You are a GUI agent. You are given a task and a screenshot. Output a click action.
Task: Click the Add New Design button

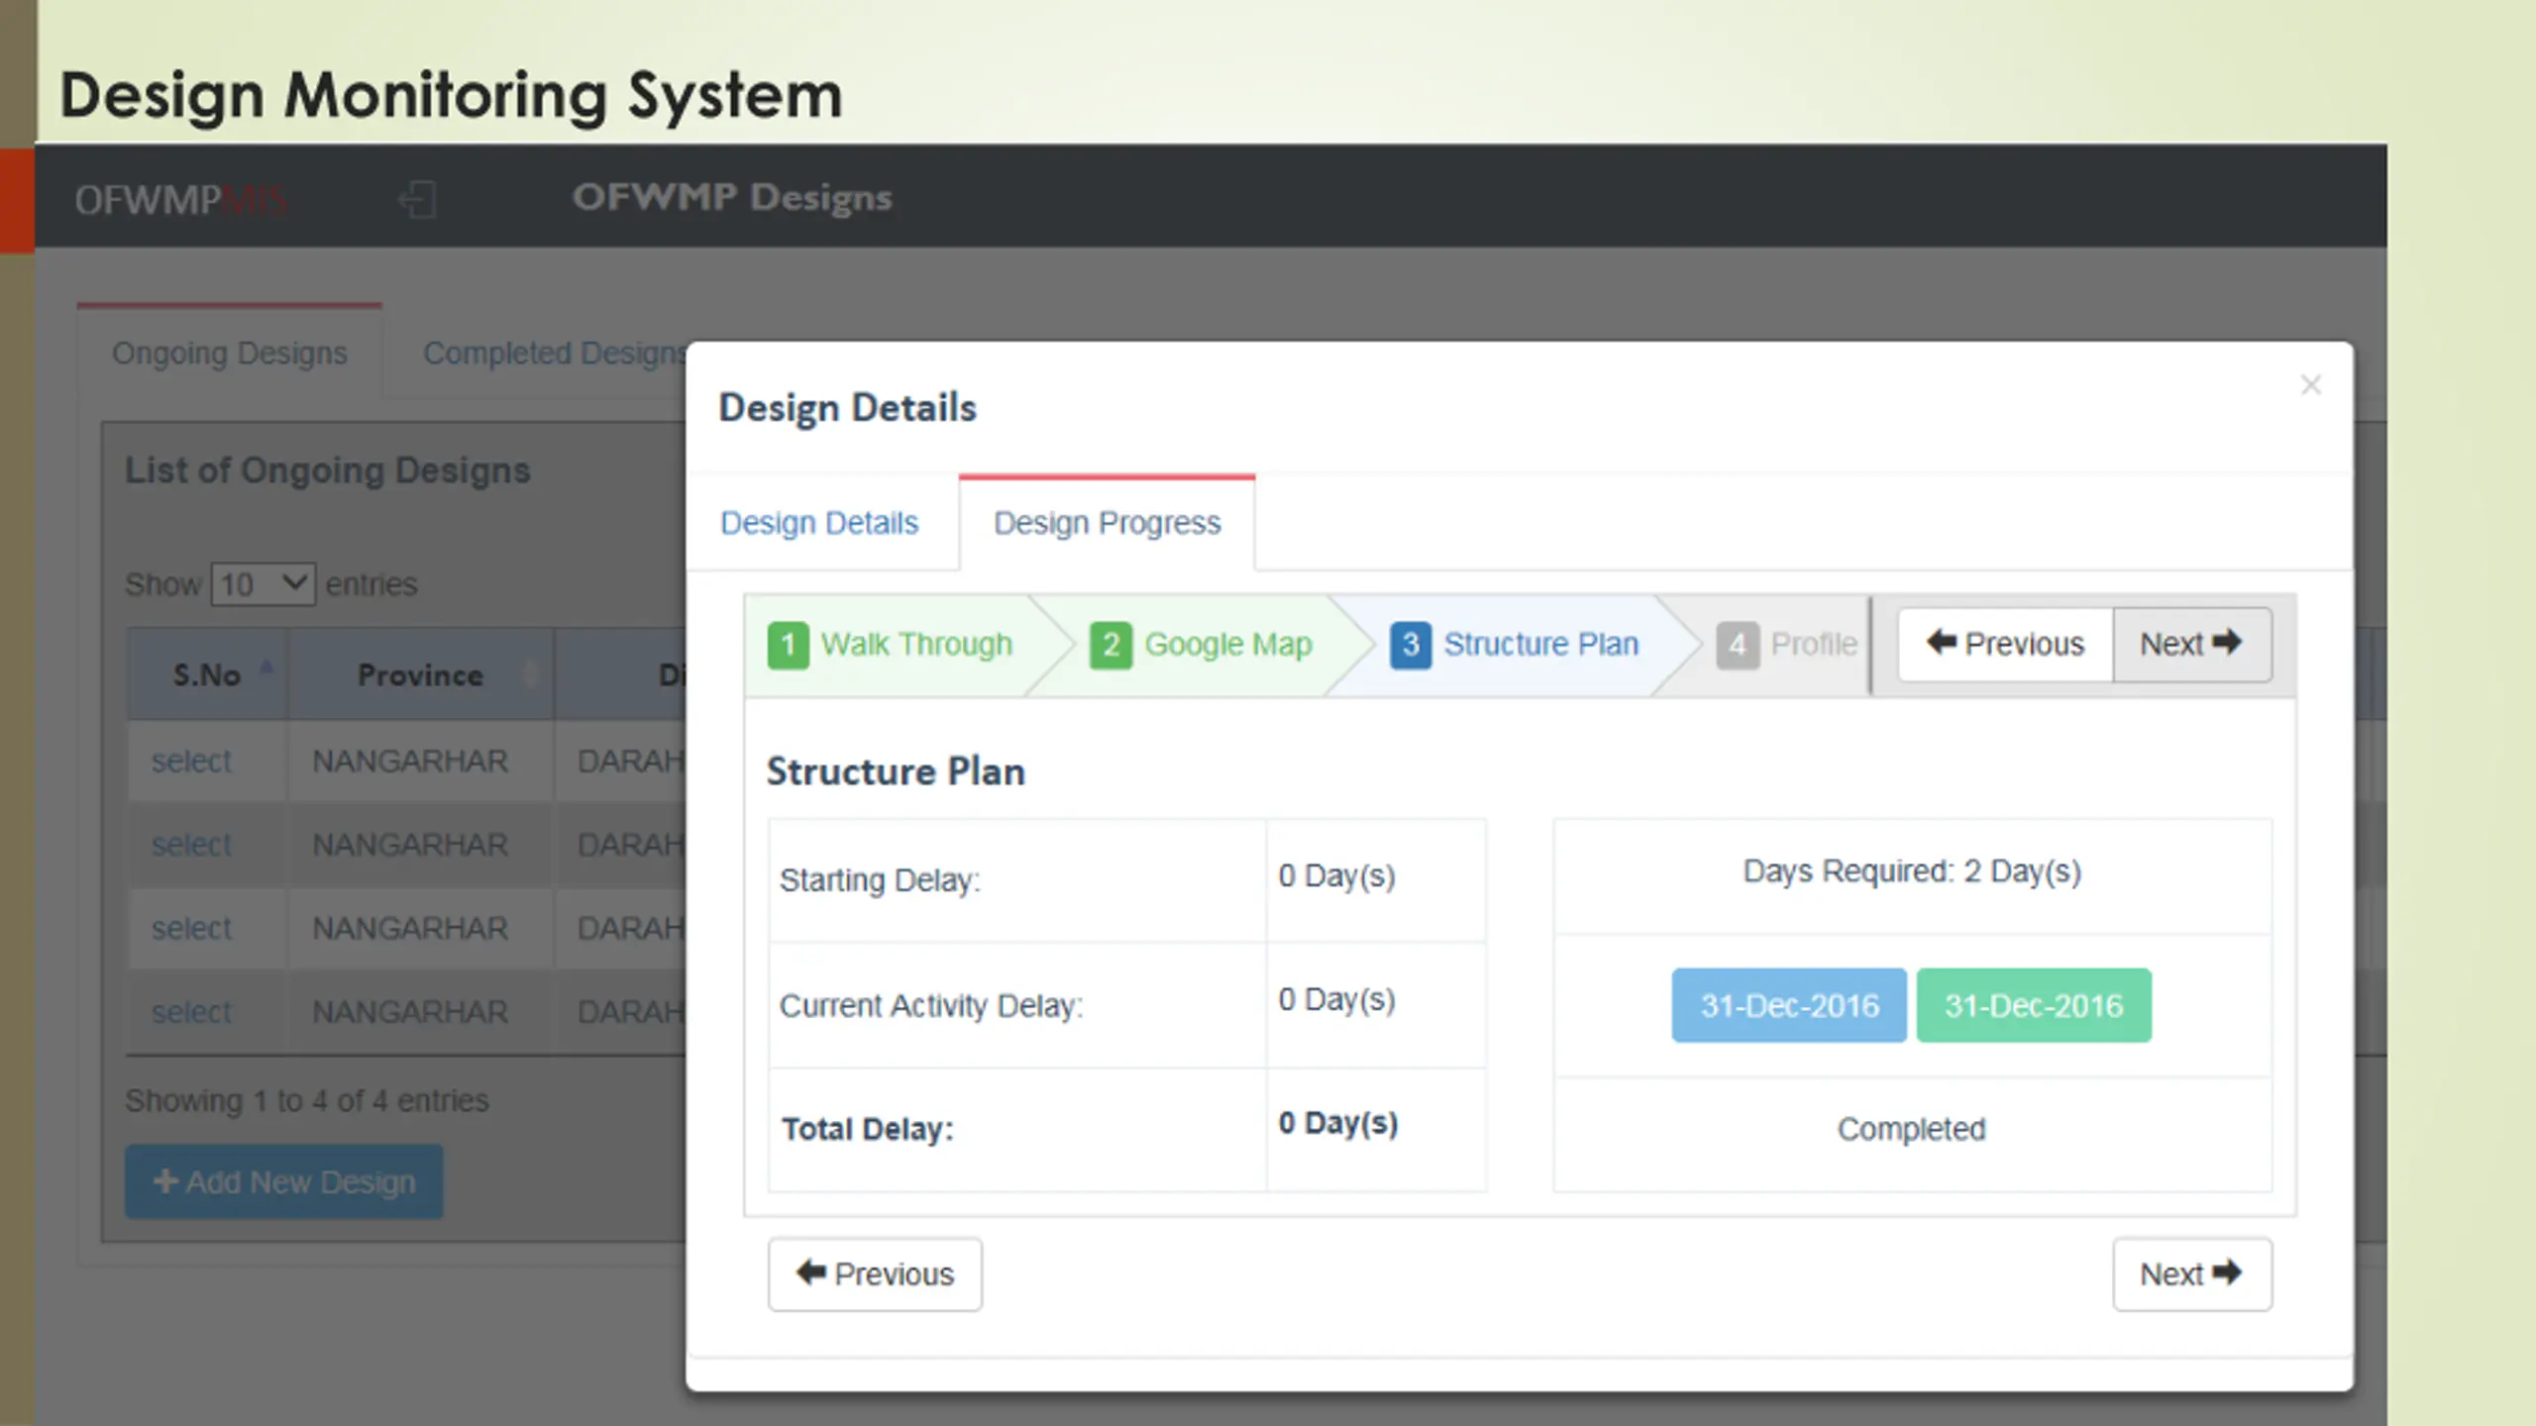tap(283, 1181)
